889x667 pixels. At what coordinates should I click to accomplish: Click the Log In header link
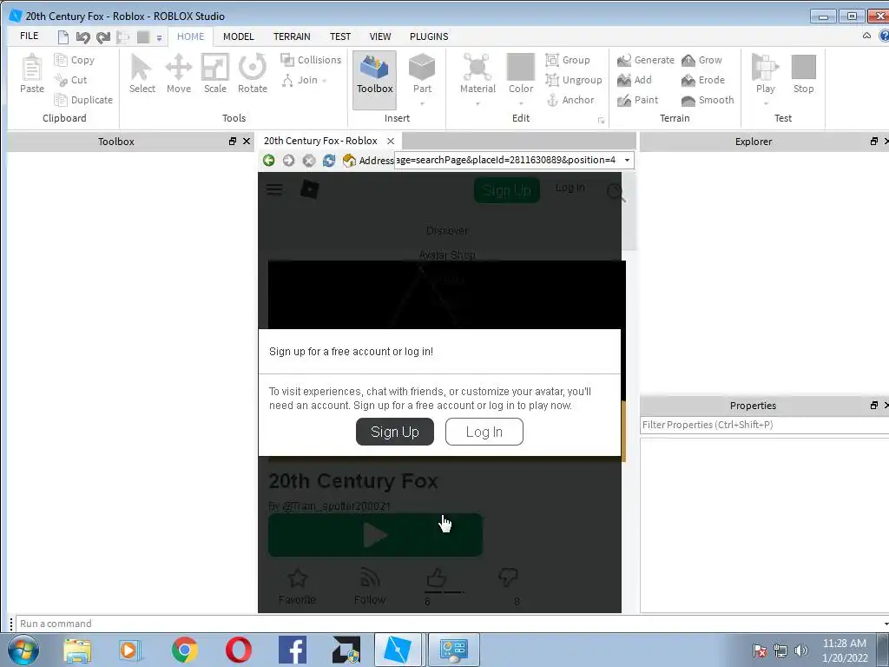[x=570, y=188]
